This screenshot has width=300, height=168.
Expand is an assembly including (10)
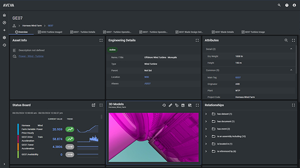(206, 136)
